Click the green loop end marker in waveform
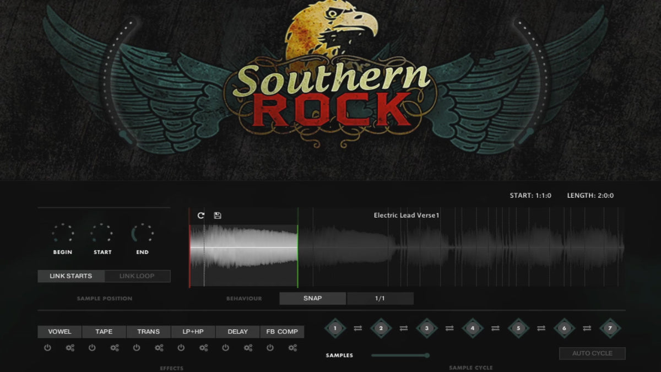661x372 pixels. point(298,248)
